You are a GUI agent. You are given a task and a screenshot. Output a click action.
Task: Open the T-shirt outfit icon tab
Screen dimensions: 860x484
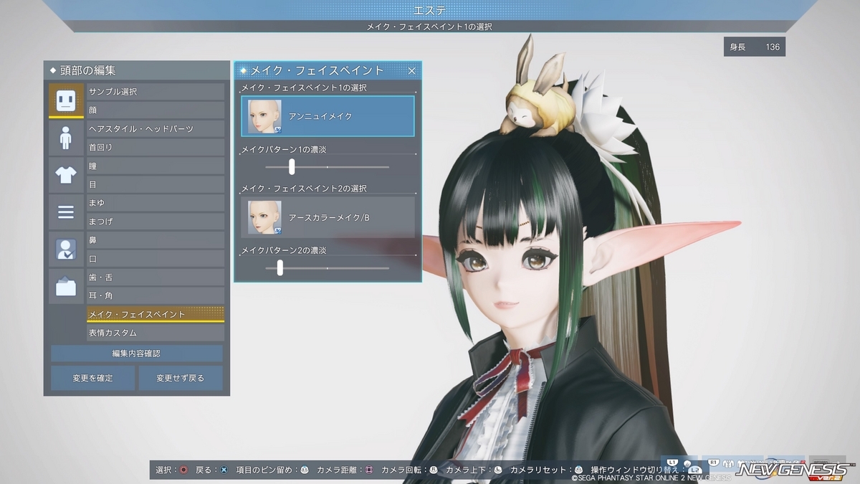click(x=66, y=175)
